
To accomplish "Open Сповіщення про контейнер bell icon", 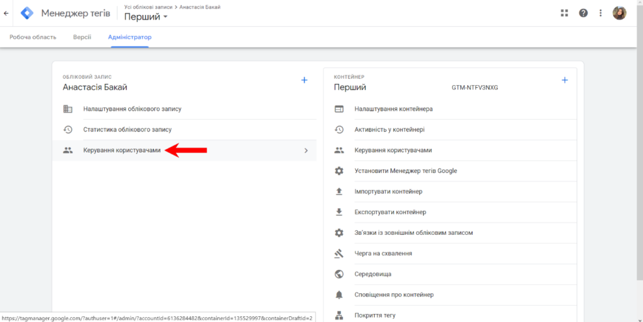I will point(339,294).
